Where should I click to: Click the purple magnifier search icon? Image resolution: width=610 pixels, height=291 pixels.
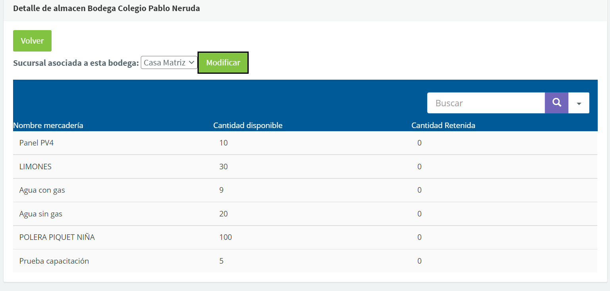(556, 103)
